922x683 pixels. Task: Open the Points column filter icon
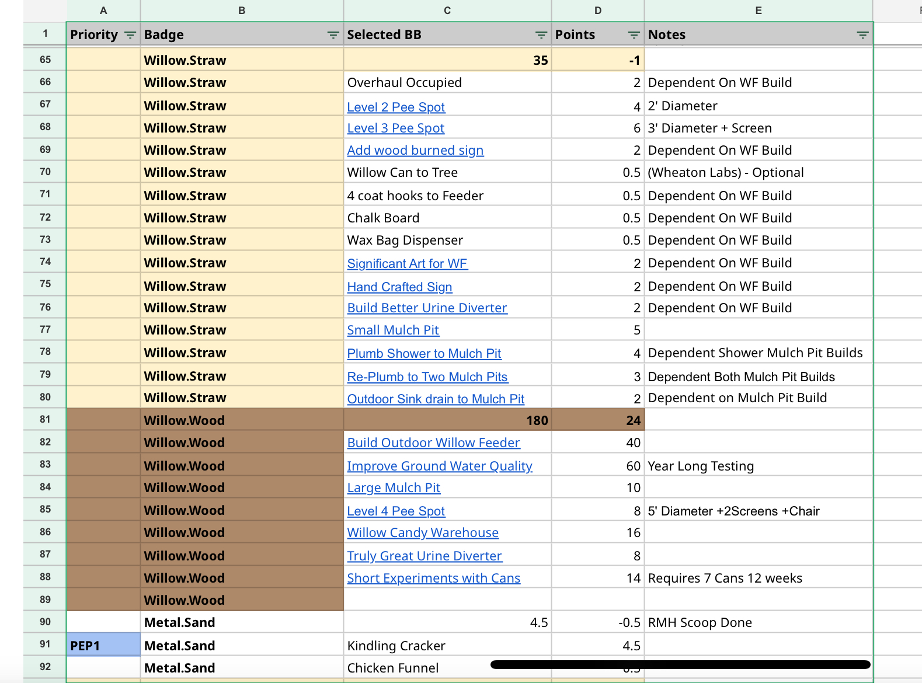click(634, 35)
